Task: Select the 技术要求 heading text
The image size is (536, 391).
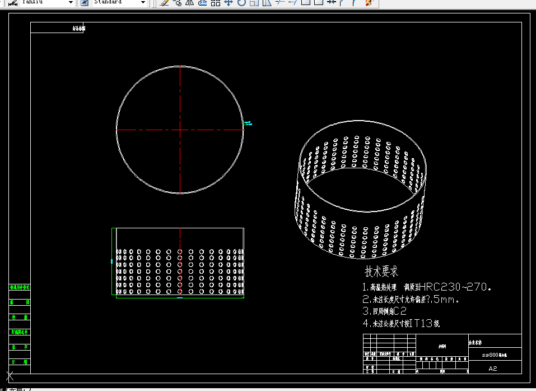Action: 381,272
